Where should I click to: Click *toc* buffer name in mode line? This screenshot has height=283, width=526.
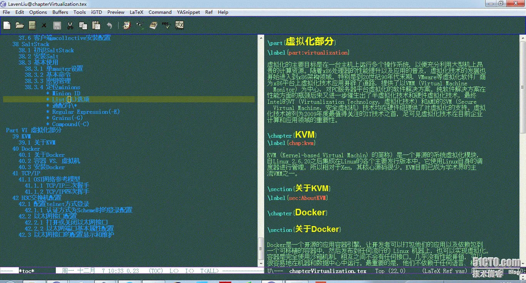[27, 271]
